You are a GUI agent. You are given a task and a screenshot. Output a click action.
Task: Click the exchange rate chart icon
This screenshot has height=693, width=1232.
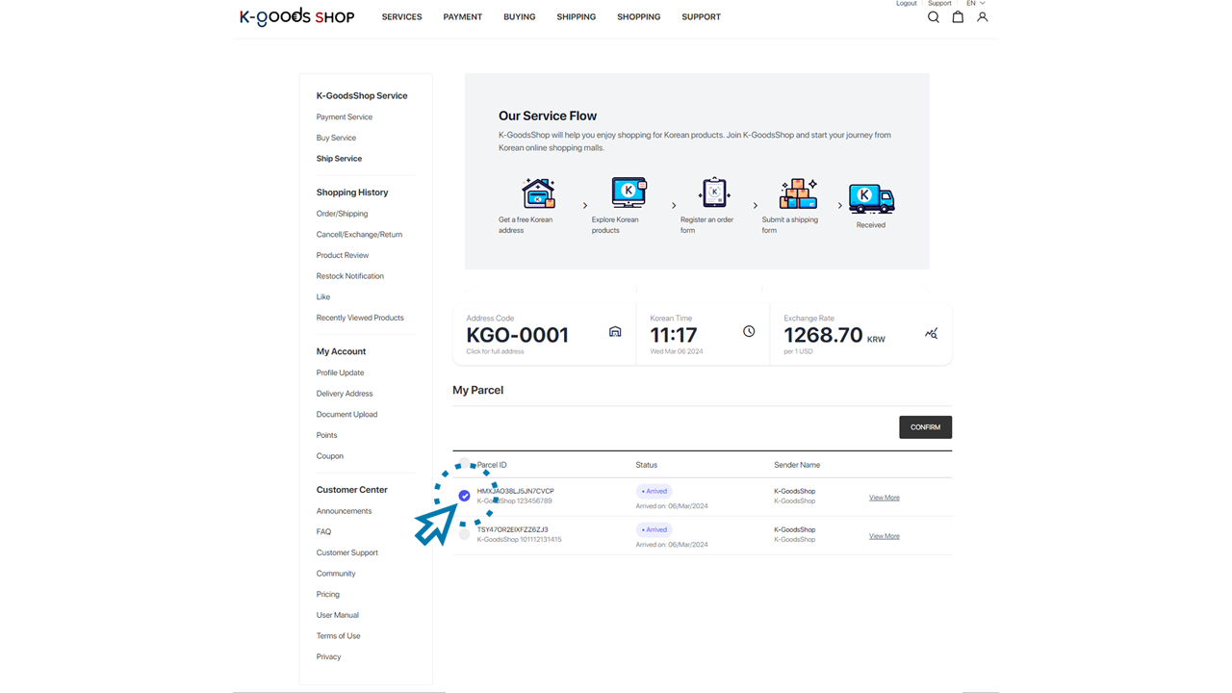coord(931,333)
